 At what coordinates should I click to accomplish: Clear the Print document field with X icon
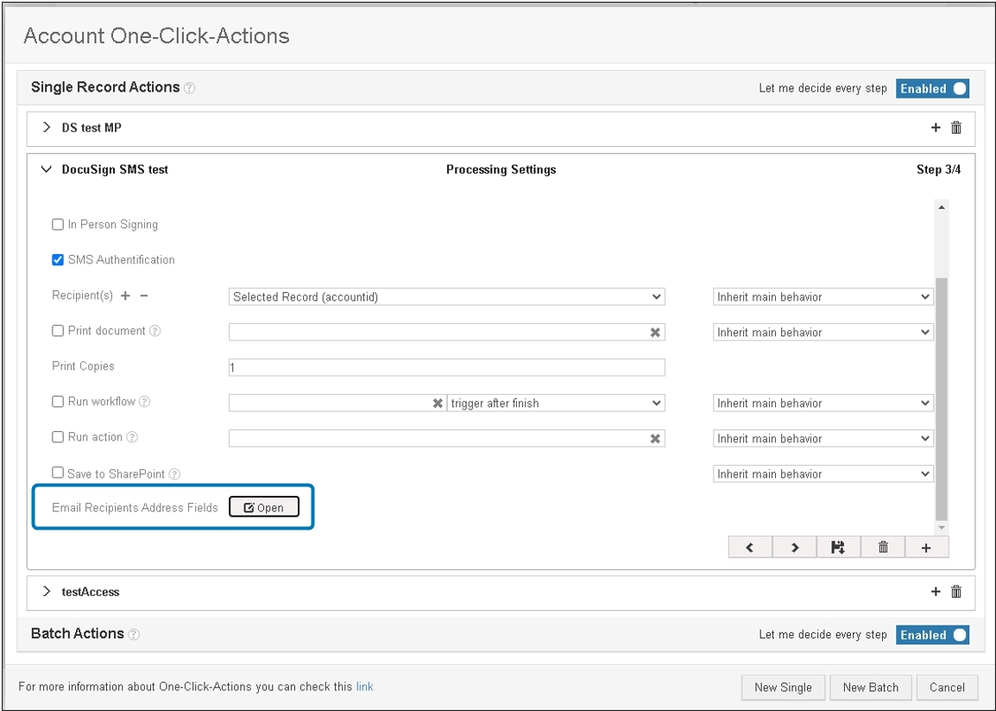654,332
